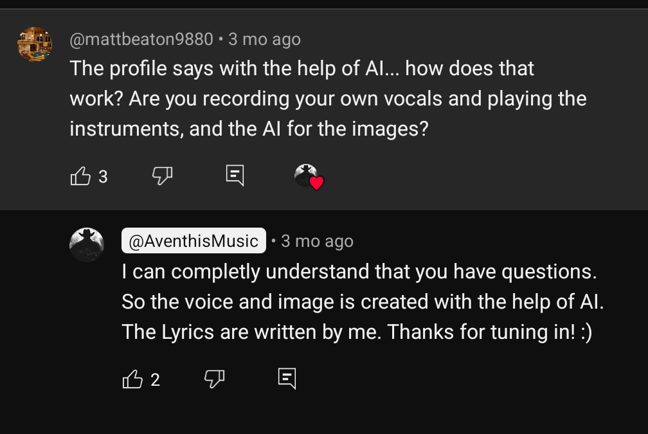Image resolution: width=648 pixels, height=434 pixels.
Task: Like mattbeaton9880's comment with the thumbs-up icon
Action: [81, 176]
